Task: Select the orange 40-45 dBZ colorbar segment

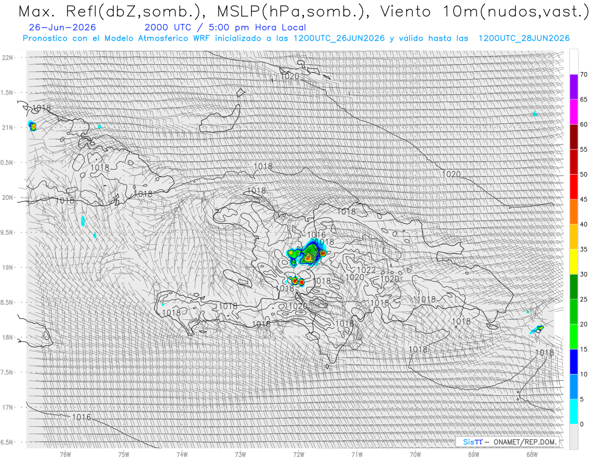Action: (574, 212)
